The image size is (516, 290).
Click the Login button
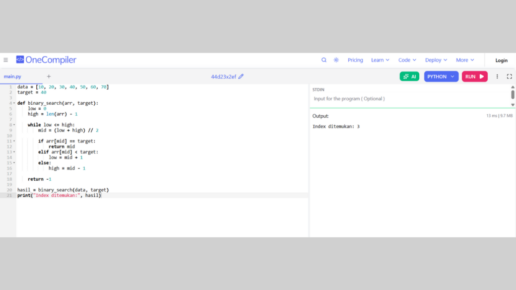501,60
